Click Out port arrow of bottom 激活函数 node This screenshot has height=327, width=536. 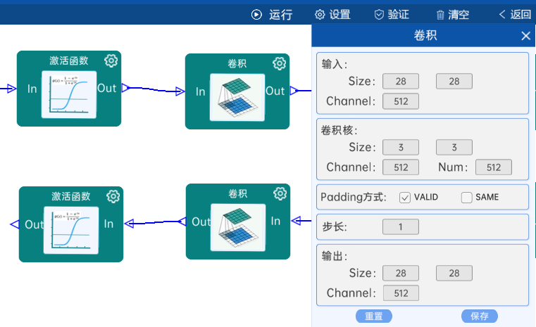click(15, 224)
